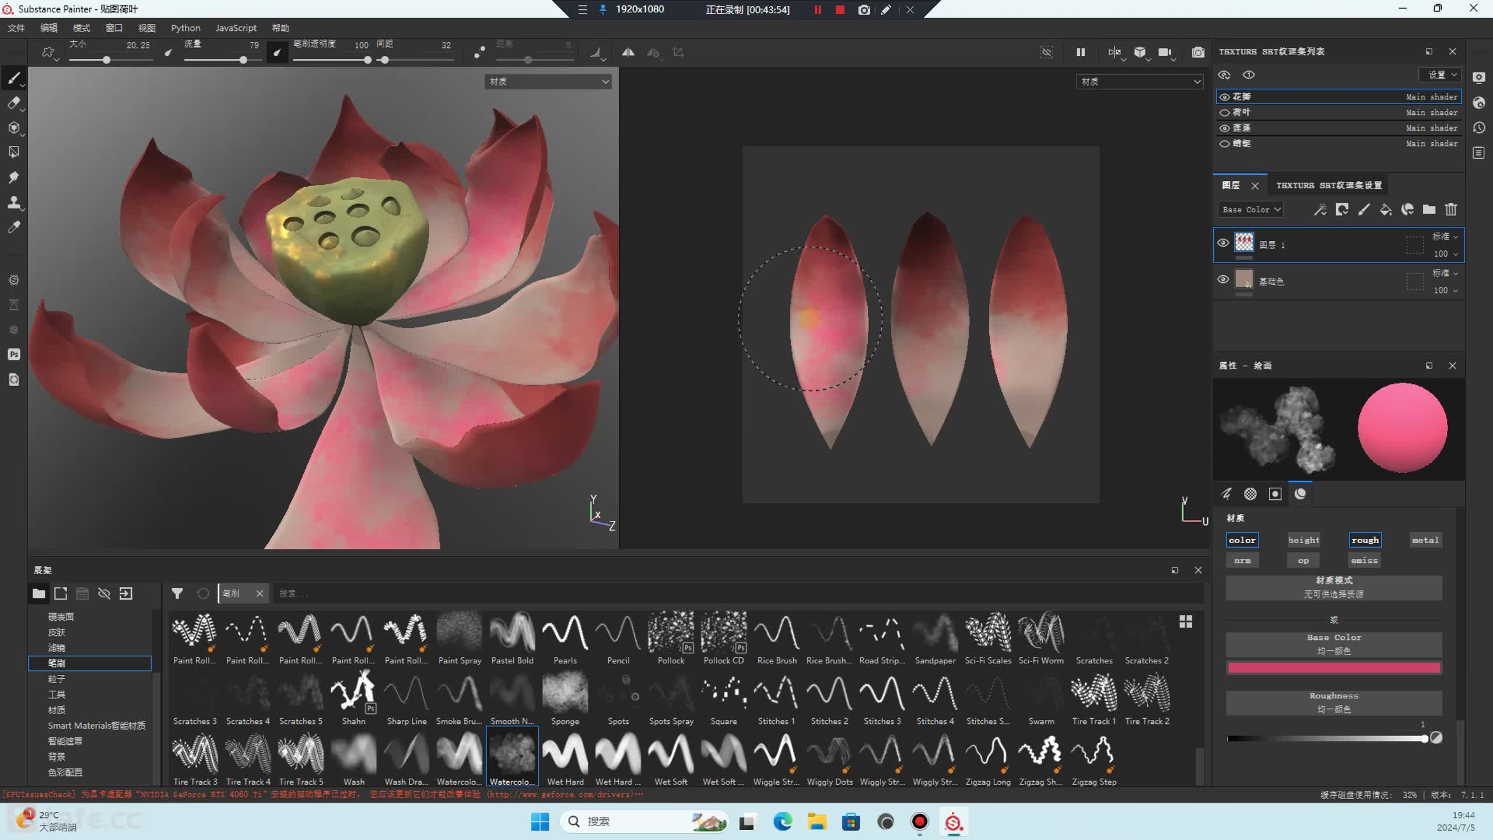1493x840 pixels.
Task: Click the Photoshop export icon
Action: 14,354
